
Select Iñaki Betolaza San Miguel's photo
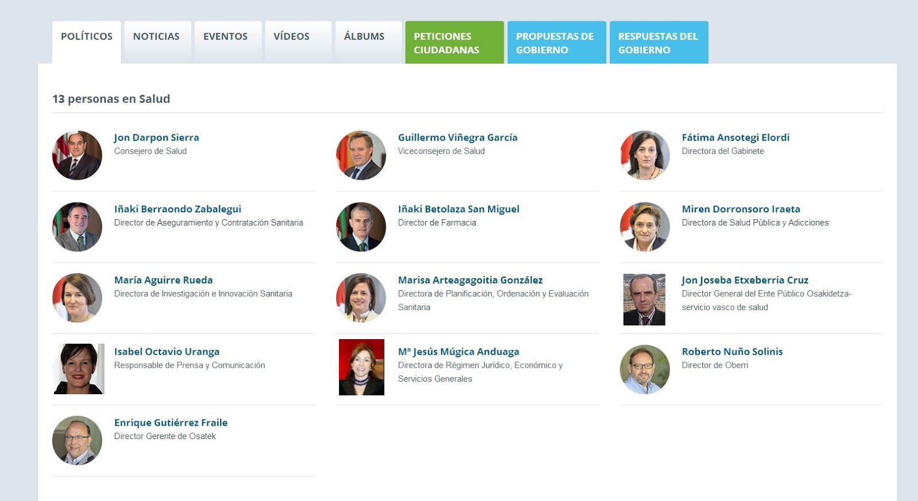361,227
